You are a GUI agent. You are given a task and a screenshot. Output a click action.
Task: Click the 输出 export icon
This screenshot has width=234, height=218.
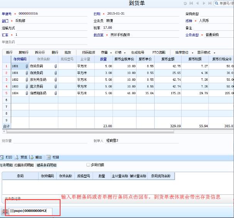(x=32, y=157)
